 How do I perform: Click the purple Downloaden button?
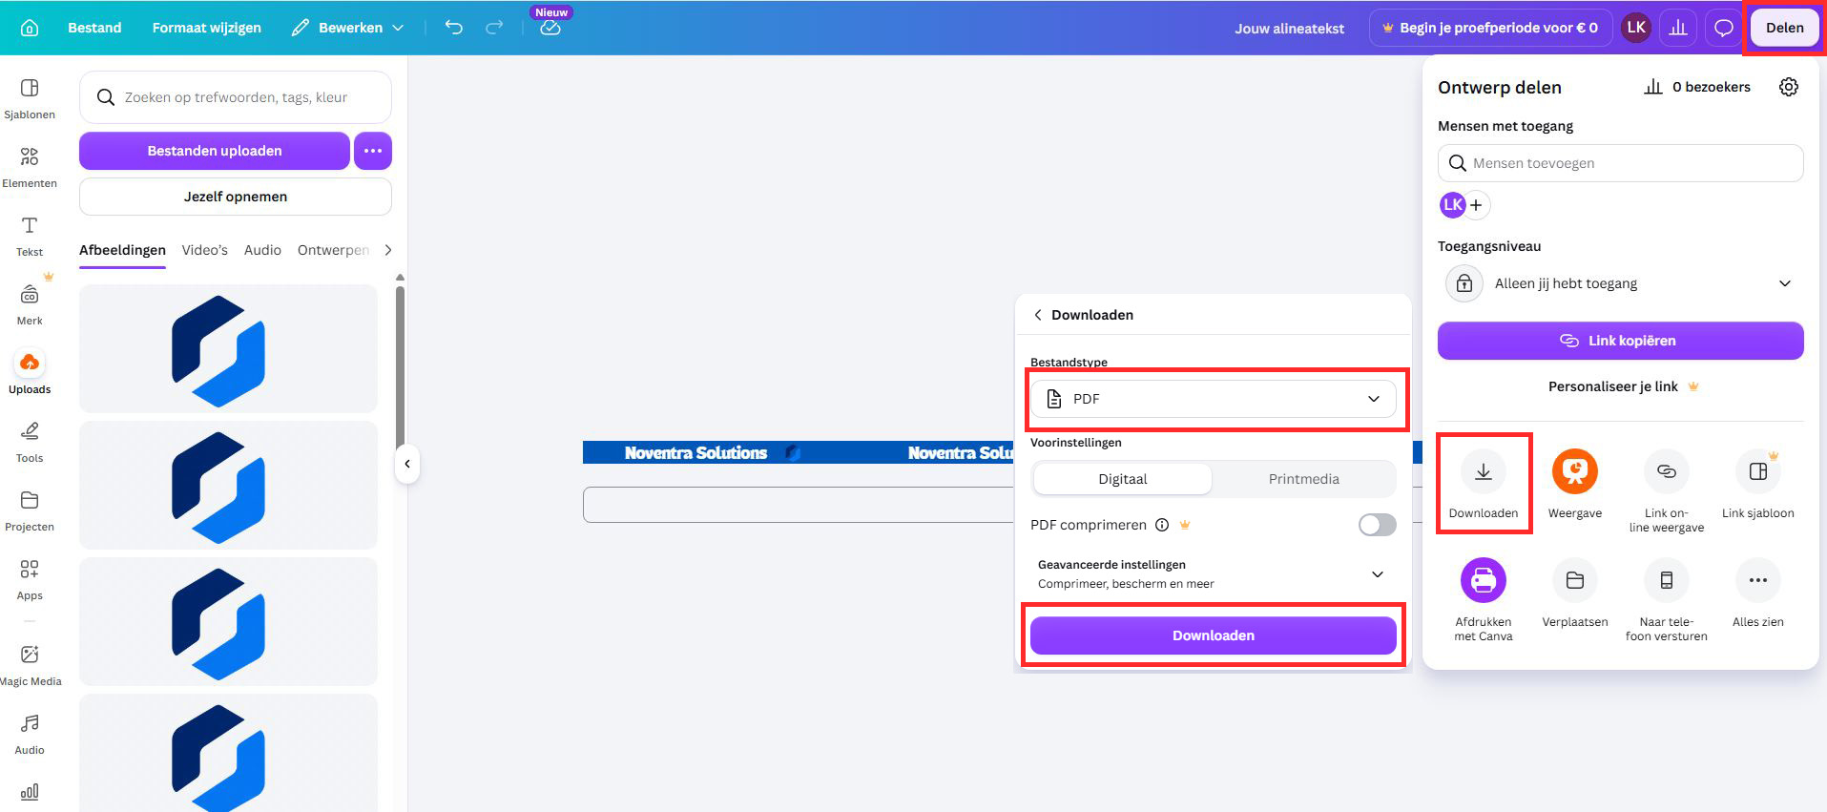(1213, 635)
